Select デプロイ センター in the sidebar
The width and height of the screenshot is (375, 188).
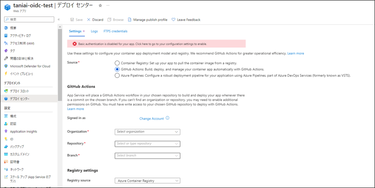pyautogui.click(x=29, y=99)
